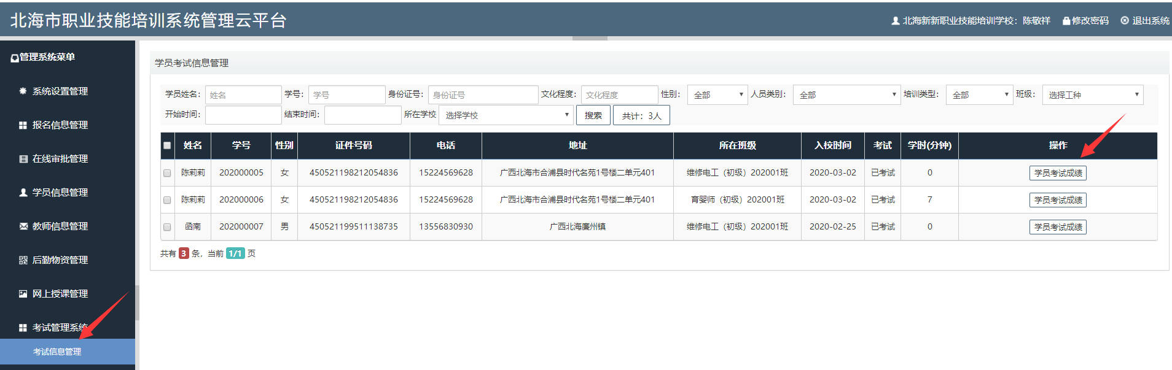Expand the 考试管理系统 menu
Viewport: 1172px width, 370px height.
tap(60, 328)
